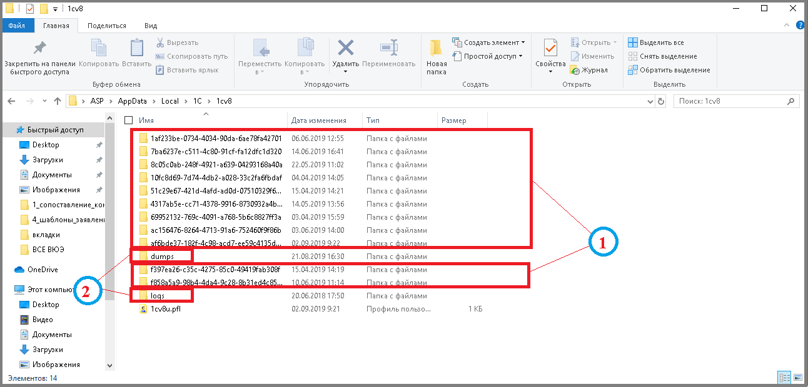The width and height of the screenshot is (808, 387).
Task: Pin folder to Quick Access panel
Action: (40, 56)
